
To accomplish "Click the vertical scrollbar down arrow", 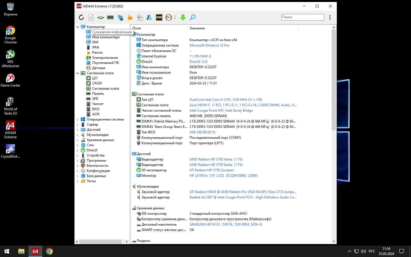I will (334, 241).
